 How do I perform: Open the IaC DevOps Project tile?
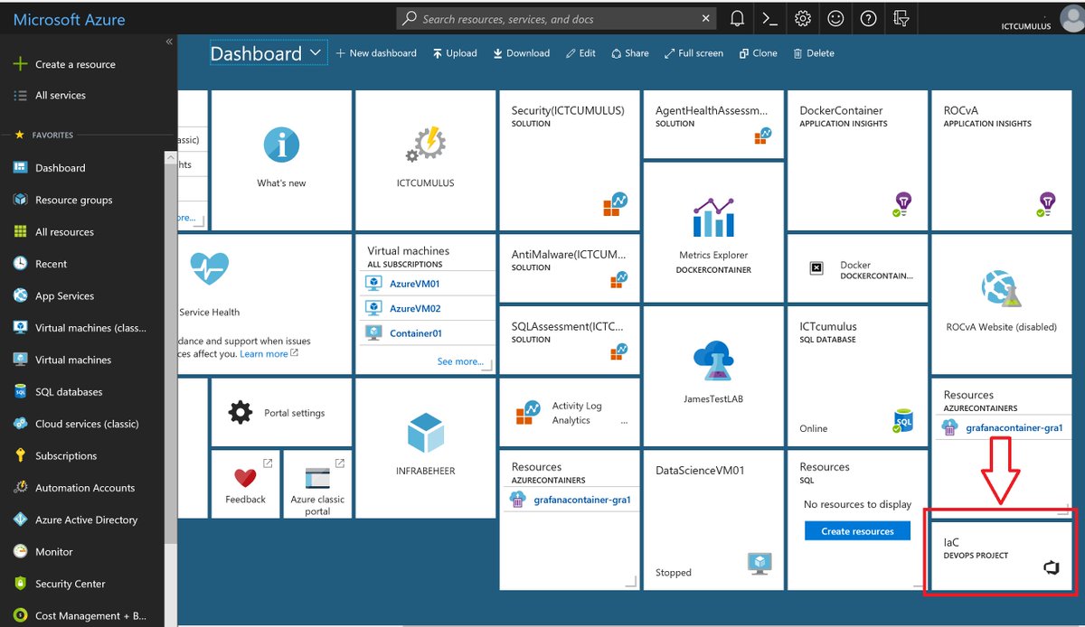click(x=1002, y=556)
